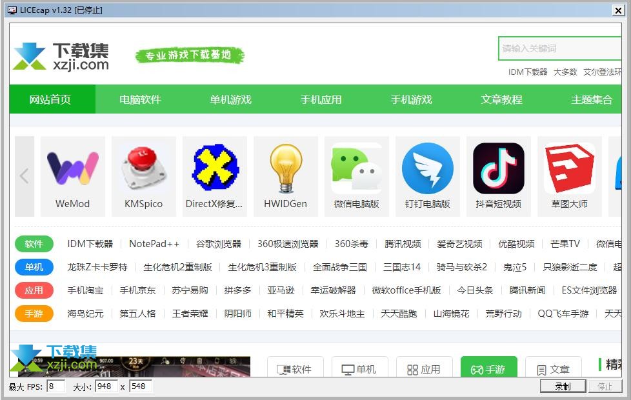
Task: Open the IDM下载器 hot search link
Action: (x=528, y=72)
